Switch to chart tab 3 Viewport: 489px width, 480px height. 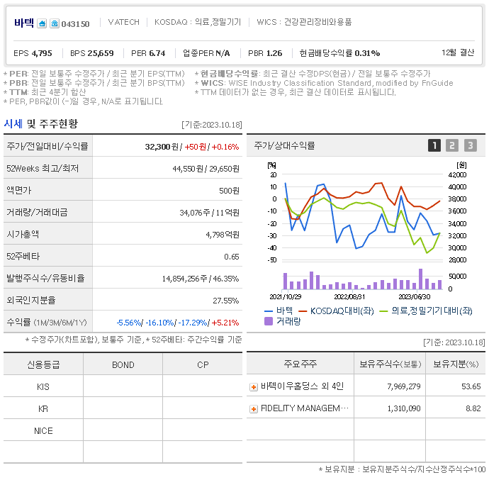[471, 145]
